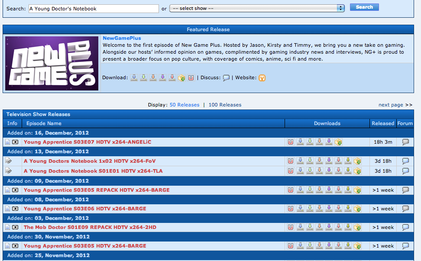
Task: Open info page icon for The Mob Doctor S01E09
Action: point(7,227)
